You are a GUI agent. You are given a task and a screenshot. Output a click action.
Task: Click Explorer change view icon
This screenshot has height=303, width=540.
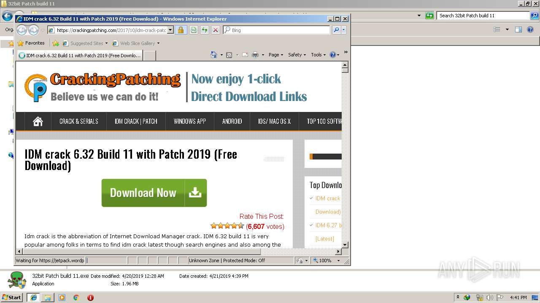pyautogui.click(x=497, y=29)
